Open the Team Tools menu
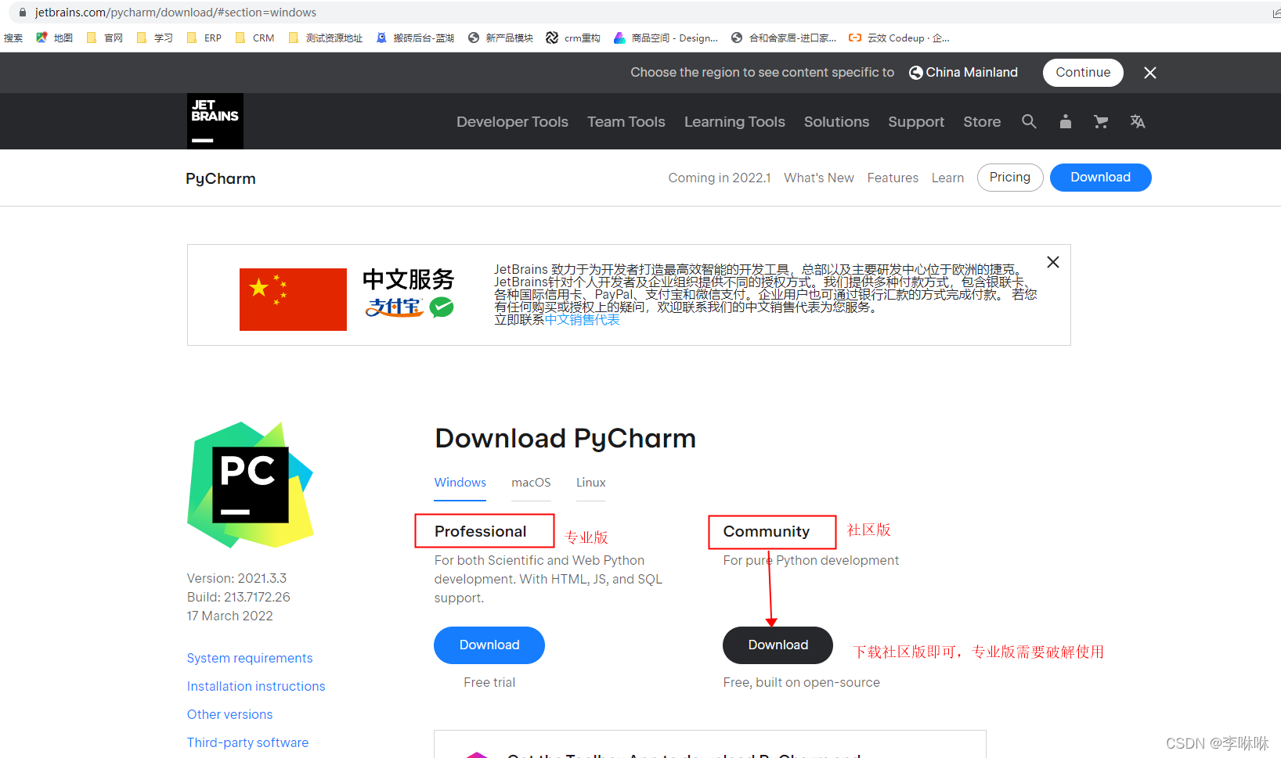Screen dimensions: 1281x758 (626, 122)
